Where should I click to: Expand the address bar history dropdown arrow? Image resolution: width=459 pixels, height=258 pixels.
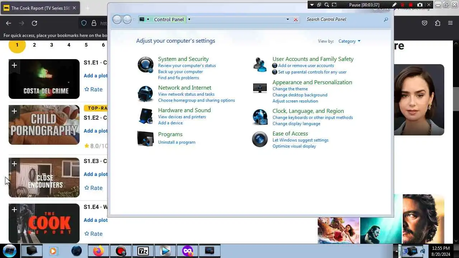tap(288, 19)
